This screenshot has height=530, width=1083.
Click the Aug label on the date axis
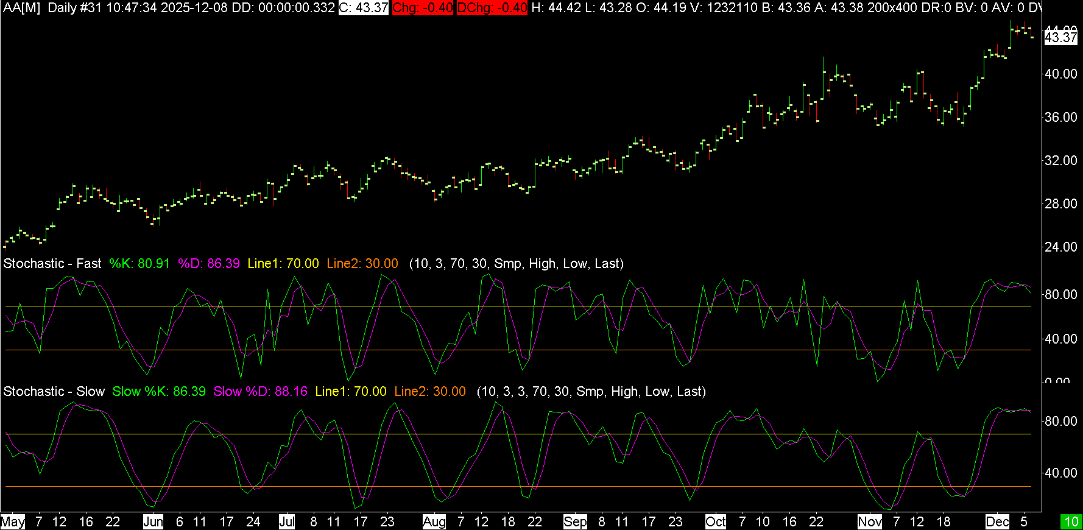tap(434, 521)
